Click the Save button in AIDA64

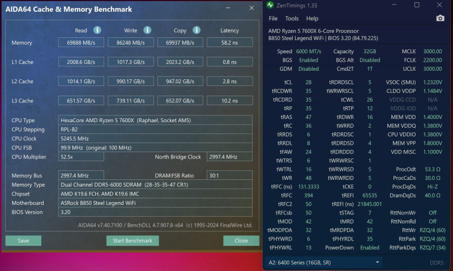tap(23, 240)
